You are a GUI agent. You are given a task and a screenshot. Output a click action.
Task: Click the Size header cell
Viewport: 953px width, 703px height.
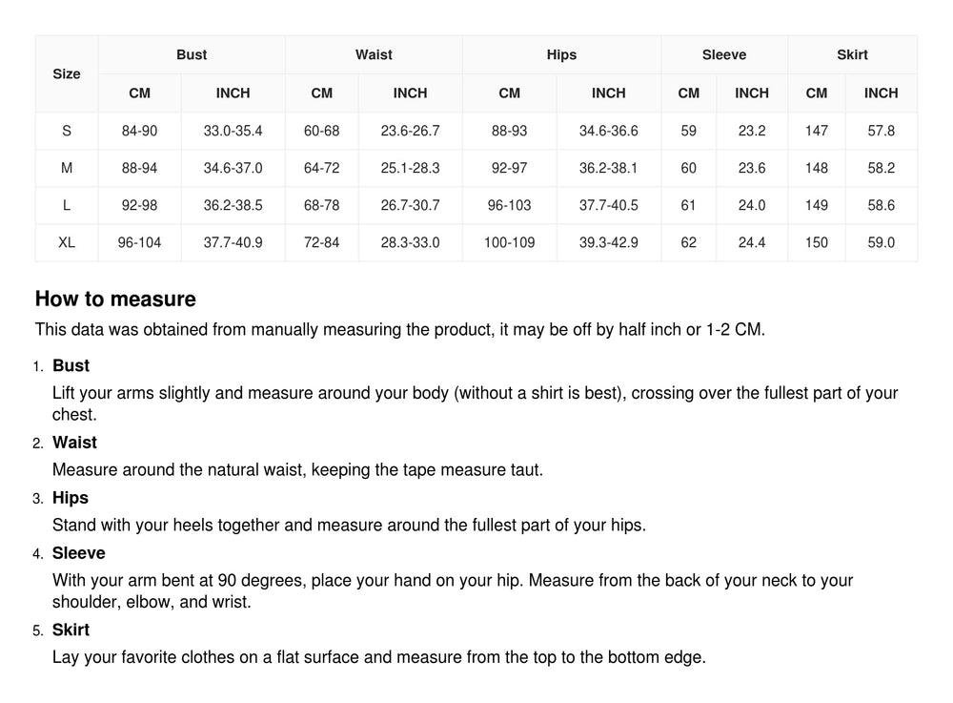[67, 73]
